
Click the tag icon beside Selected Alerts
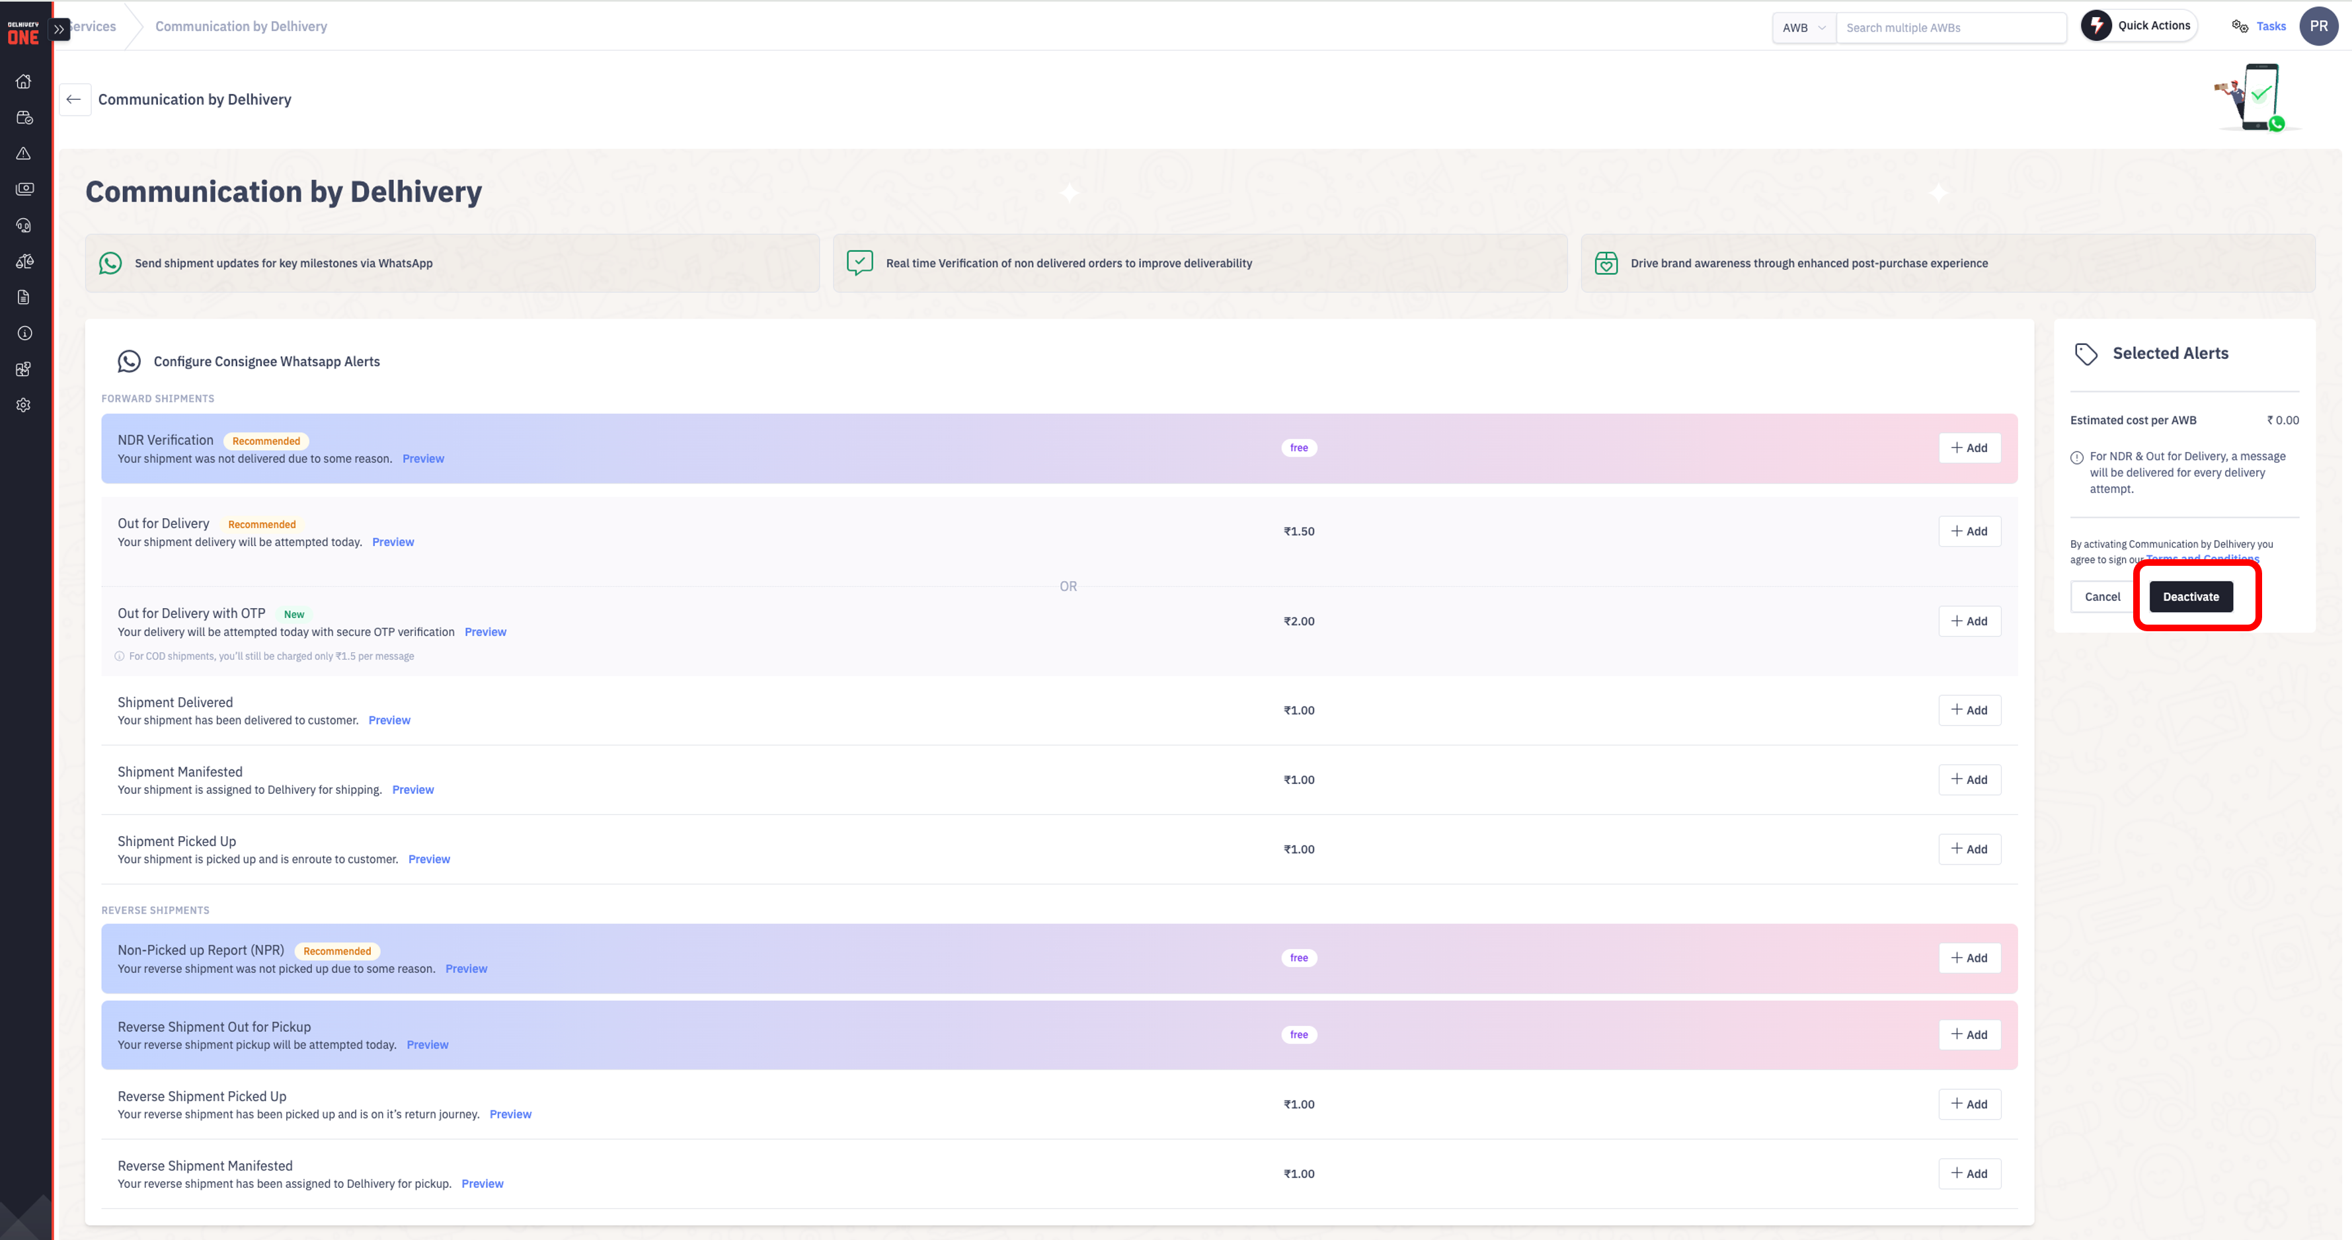point(2086,354)
